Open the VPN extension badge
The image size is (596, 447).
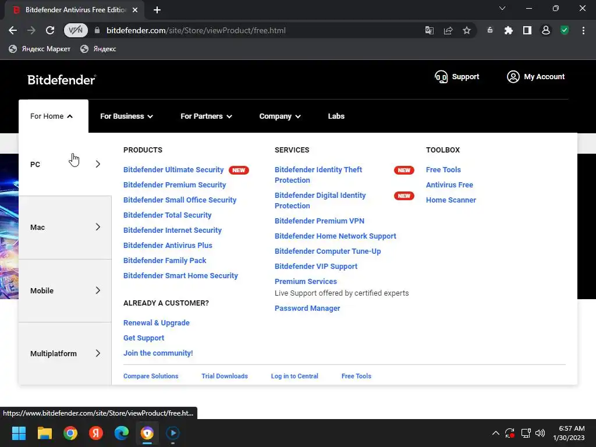click(x=76, y=30)
